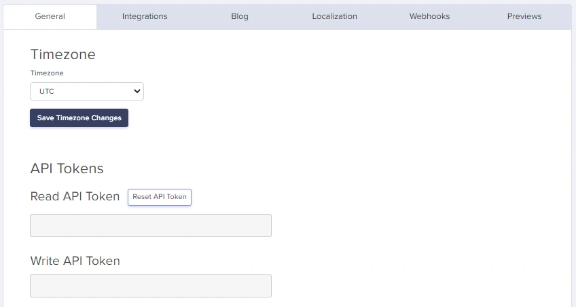Expand the timezone combo box showing UTC
The image size is (576, 307).
pos(87,91)
